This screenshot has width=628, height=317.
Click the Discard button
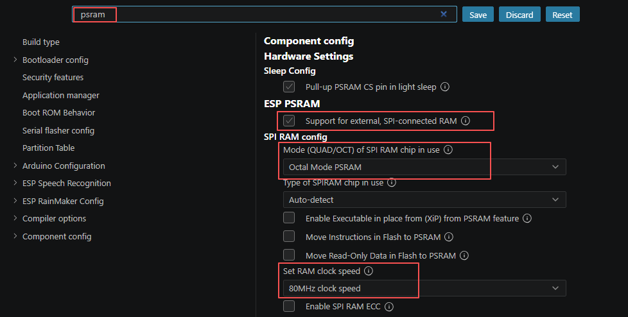click(x=519, y=14)
